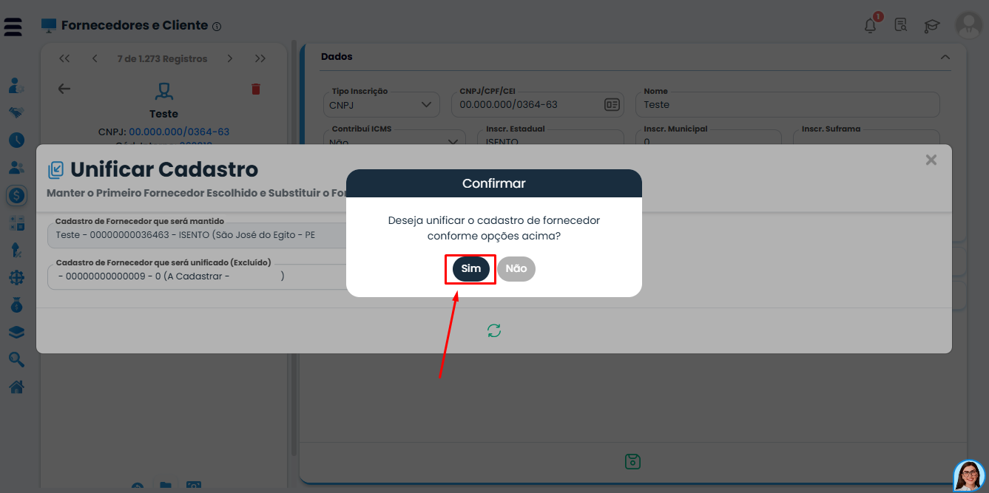The image size is (989, 493).
Task: Click the handshake icon in the sidebar
Action: (x=16, y=112)
